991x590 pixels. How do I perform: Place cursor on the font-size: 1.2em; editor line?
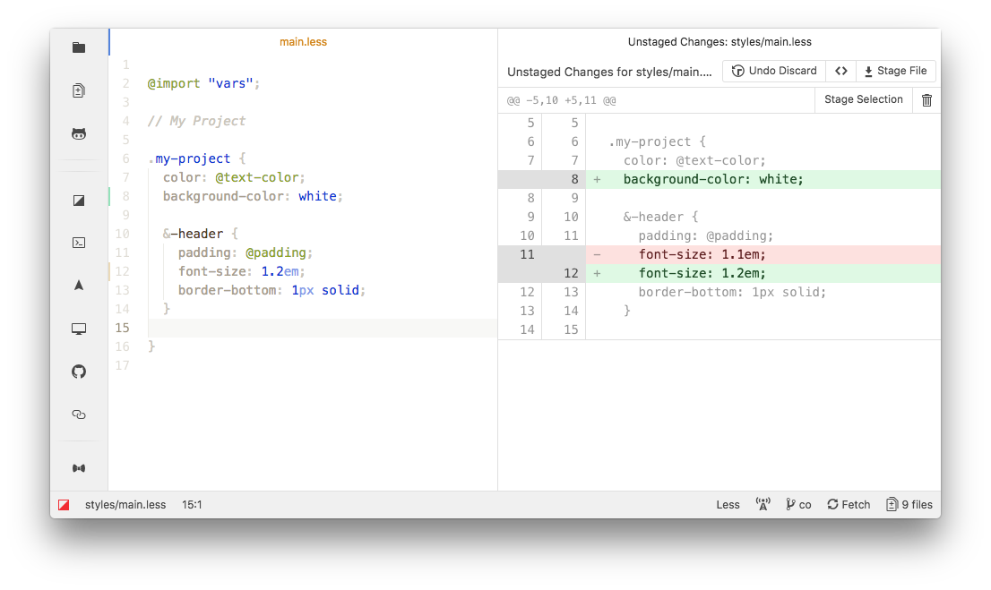241,271
